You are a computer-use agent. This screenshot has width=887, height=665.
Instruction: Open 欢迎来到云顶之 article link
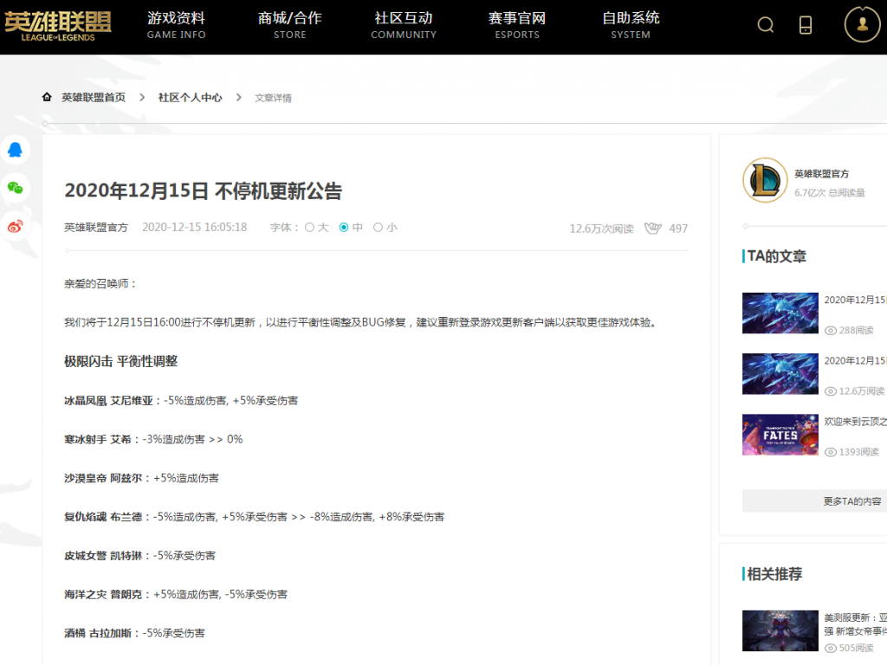click(855, 422)
